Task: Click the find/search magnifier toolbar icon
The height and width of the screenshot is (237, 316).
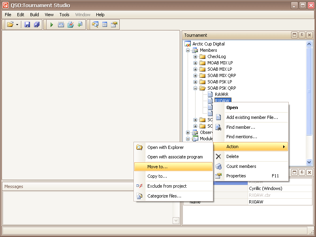Action: 95,24
